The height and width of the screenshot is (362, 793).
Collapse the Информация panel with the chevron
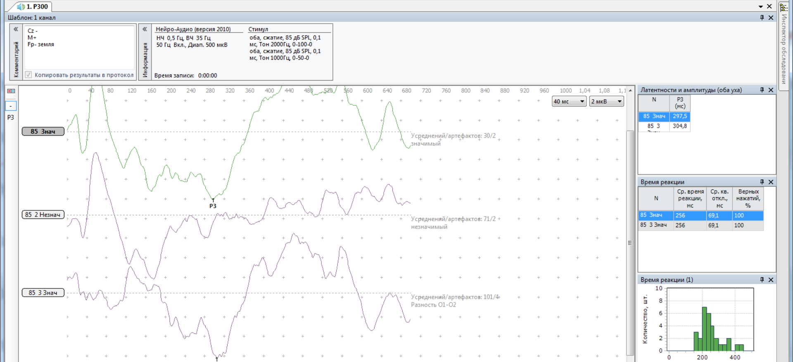pyautogui.click(x=145, y=29)
